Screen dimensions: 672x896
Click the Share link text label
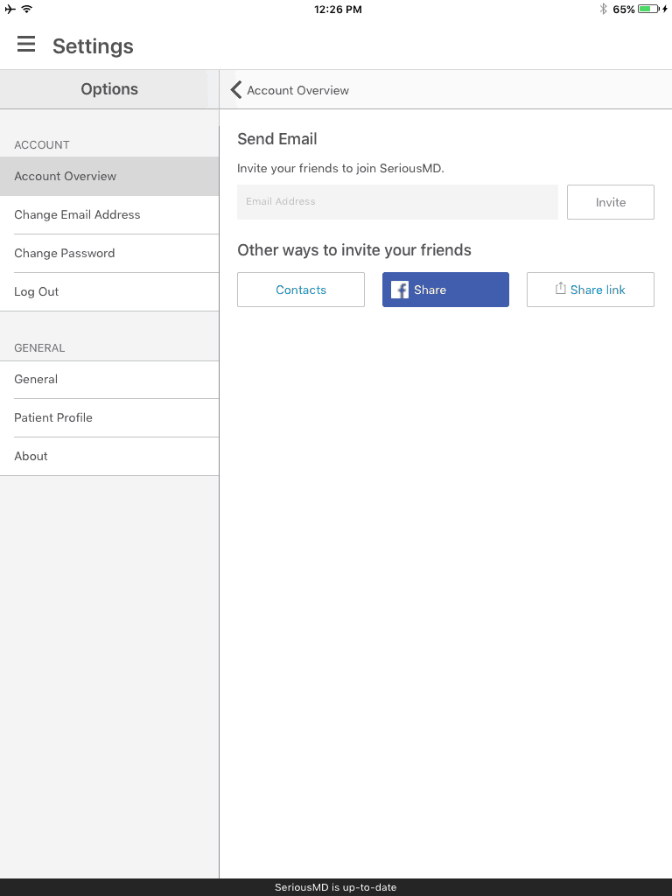[597, 290]
